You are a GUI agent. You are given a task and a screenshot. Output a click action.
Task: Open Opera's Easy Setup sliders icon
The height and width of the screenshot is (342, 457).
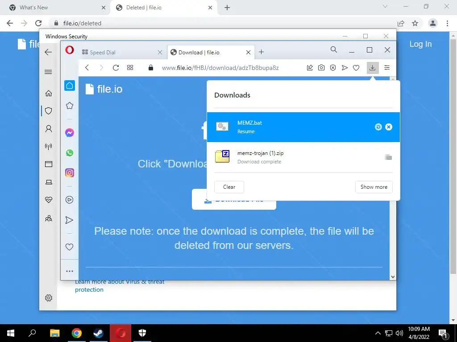point(387,68)
